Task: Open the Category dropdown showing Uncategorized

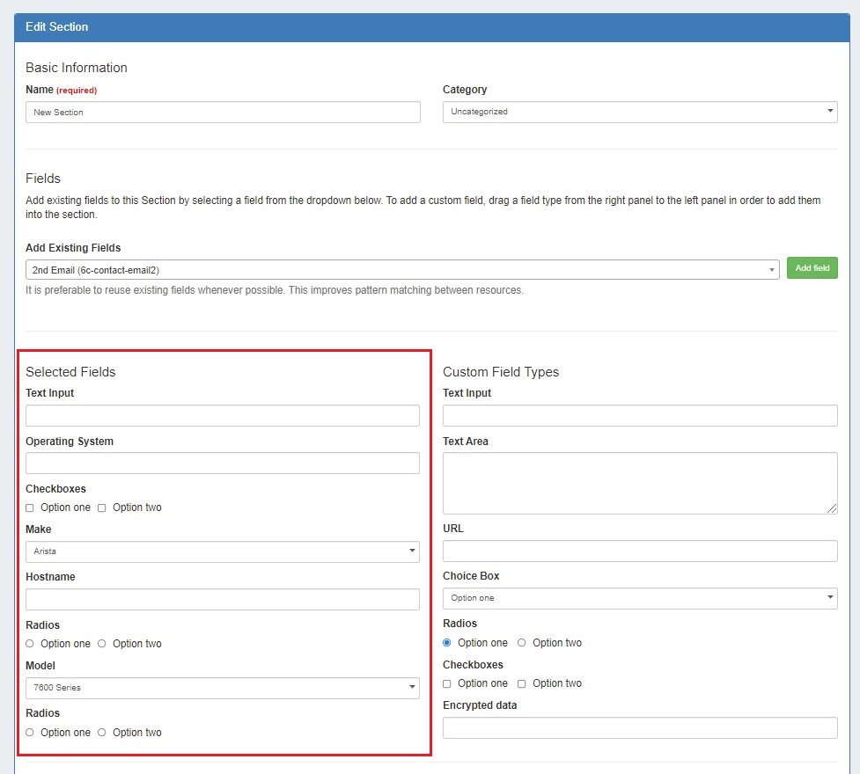Action: [x=639, y=112]
